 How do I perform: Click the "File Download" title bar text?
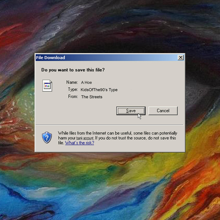pos(51,57)
